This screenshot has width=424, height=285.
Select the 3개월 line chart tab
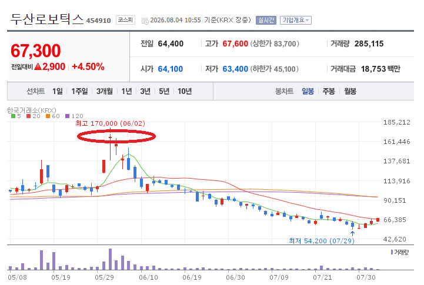104,91
